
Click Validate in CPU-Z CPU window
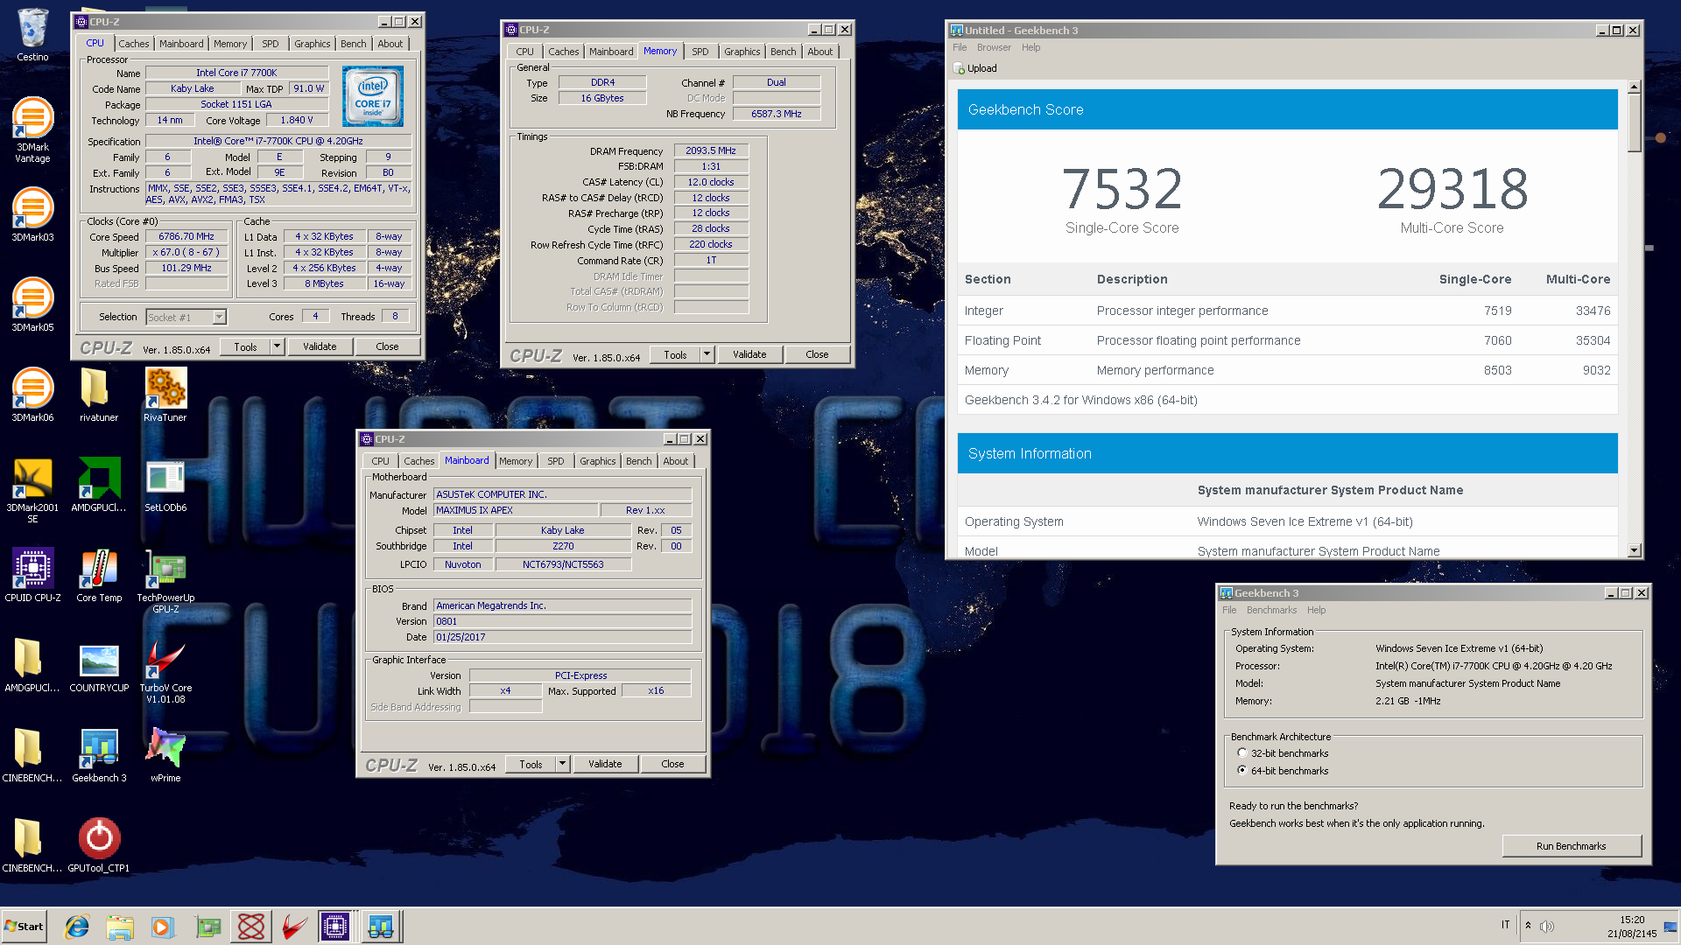pos(320,346)
